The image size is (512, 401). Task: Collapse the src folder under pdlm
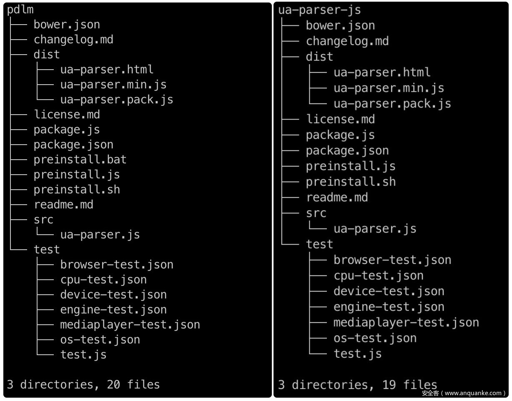pos(43,220)
